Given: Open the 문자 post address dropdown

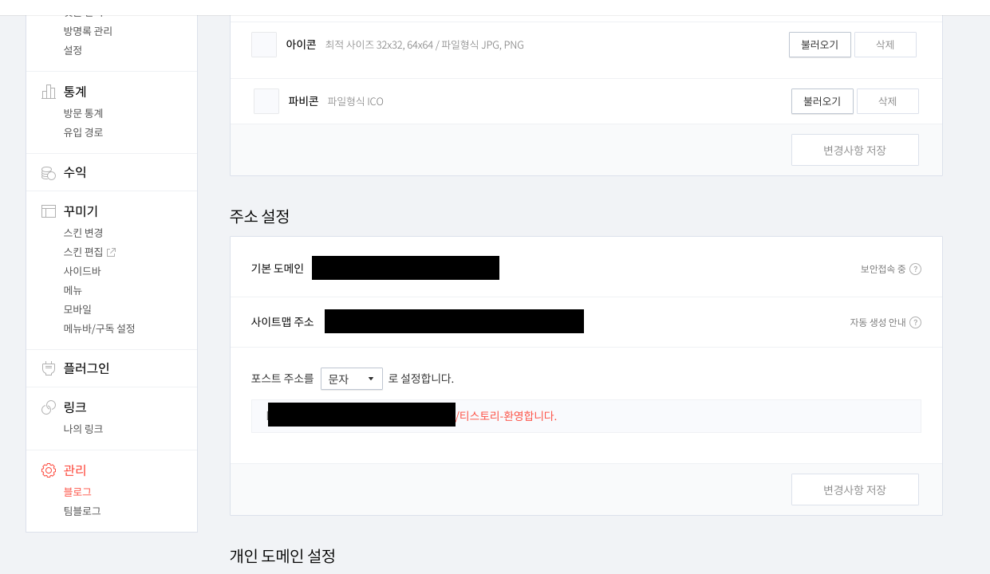Looking at the screenshot, I should (352, 379).
